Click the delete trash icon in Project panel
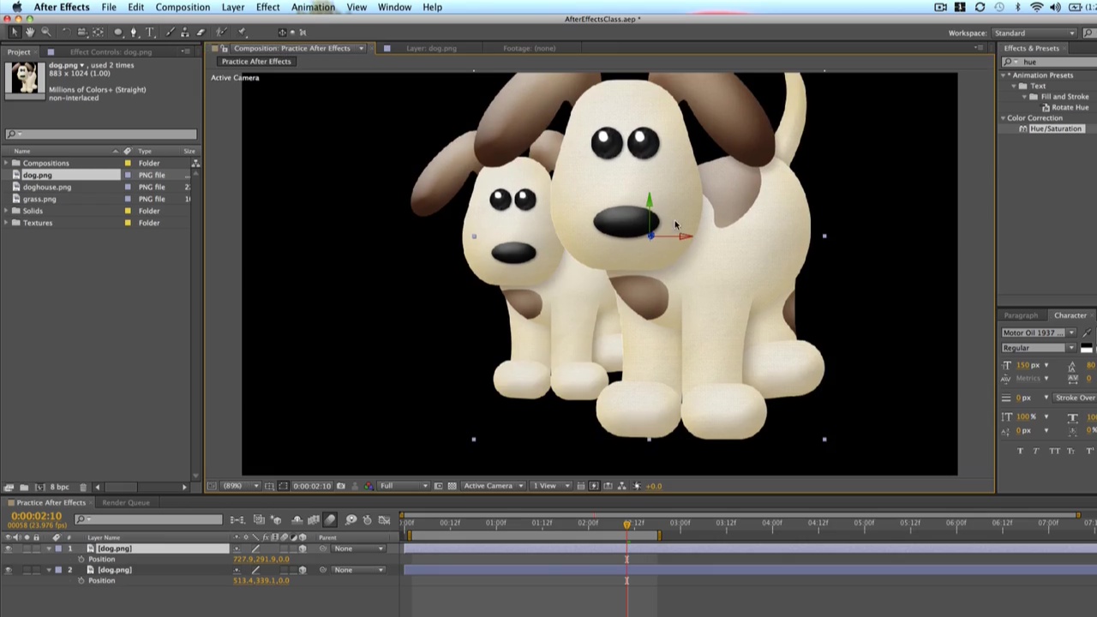This screenshot has width=1097, height=617. 83,487
